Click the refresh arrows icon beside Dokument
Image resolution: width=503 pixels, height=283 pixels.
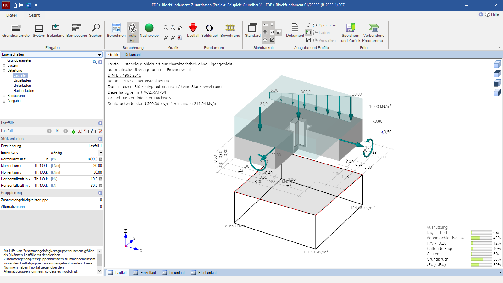tap(308, 25)
